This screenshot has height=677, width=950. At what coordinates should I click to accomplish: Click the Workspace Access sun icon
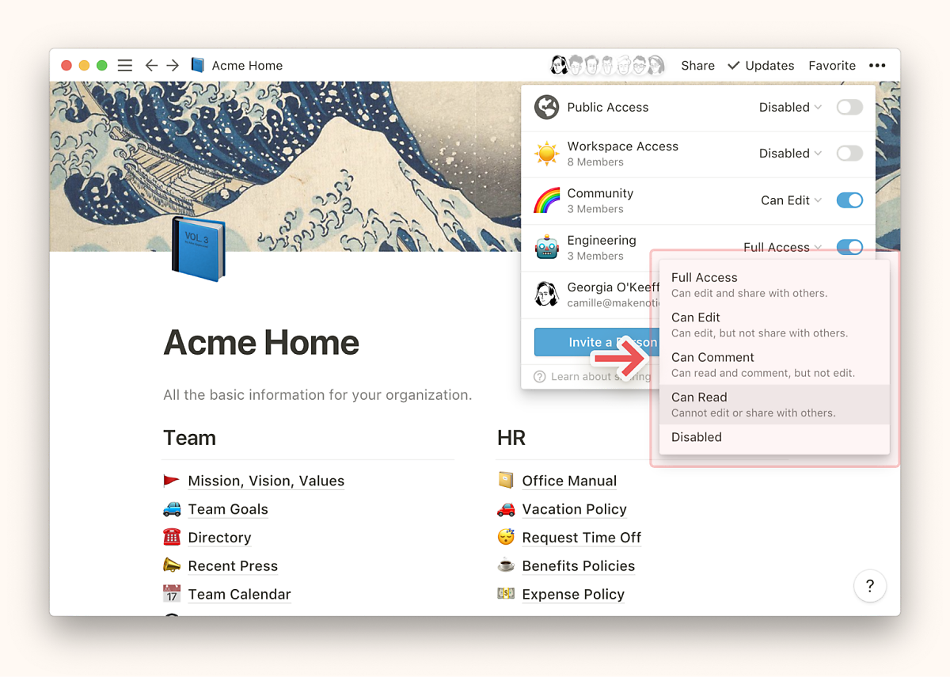pos(546,154)
